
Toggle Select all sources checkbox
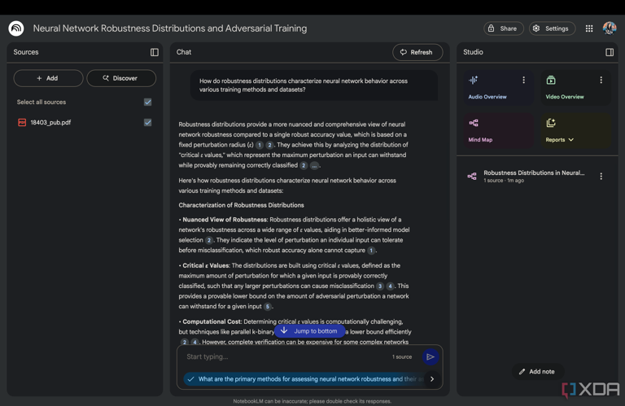[x=147, y=103]
